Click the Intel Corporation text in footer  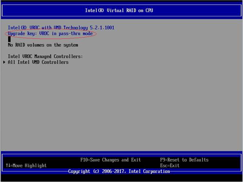click(x=149, y=171)
